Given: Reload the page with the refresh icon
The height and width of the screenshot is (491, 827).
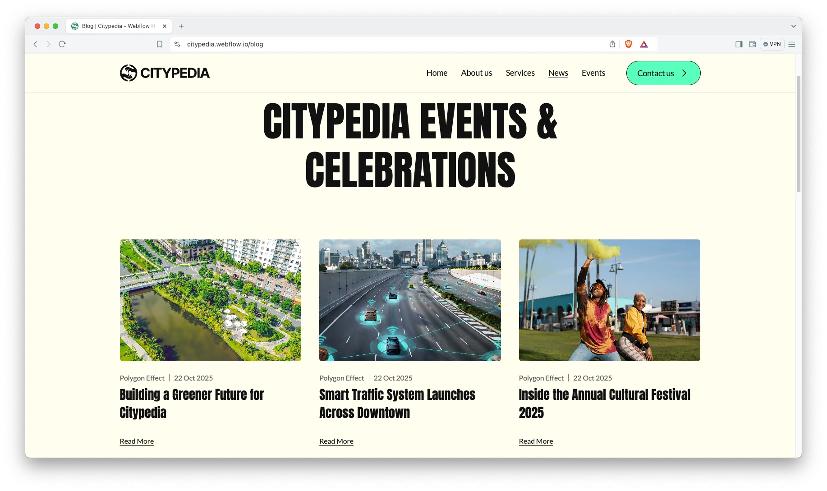Looking at the screenshot, I should click(62, 44).
